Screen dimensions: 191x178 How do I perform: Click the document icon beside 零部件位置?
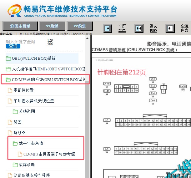point(10,90)
